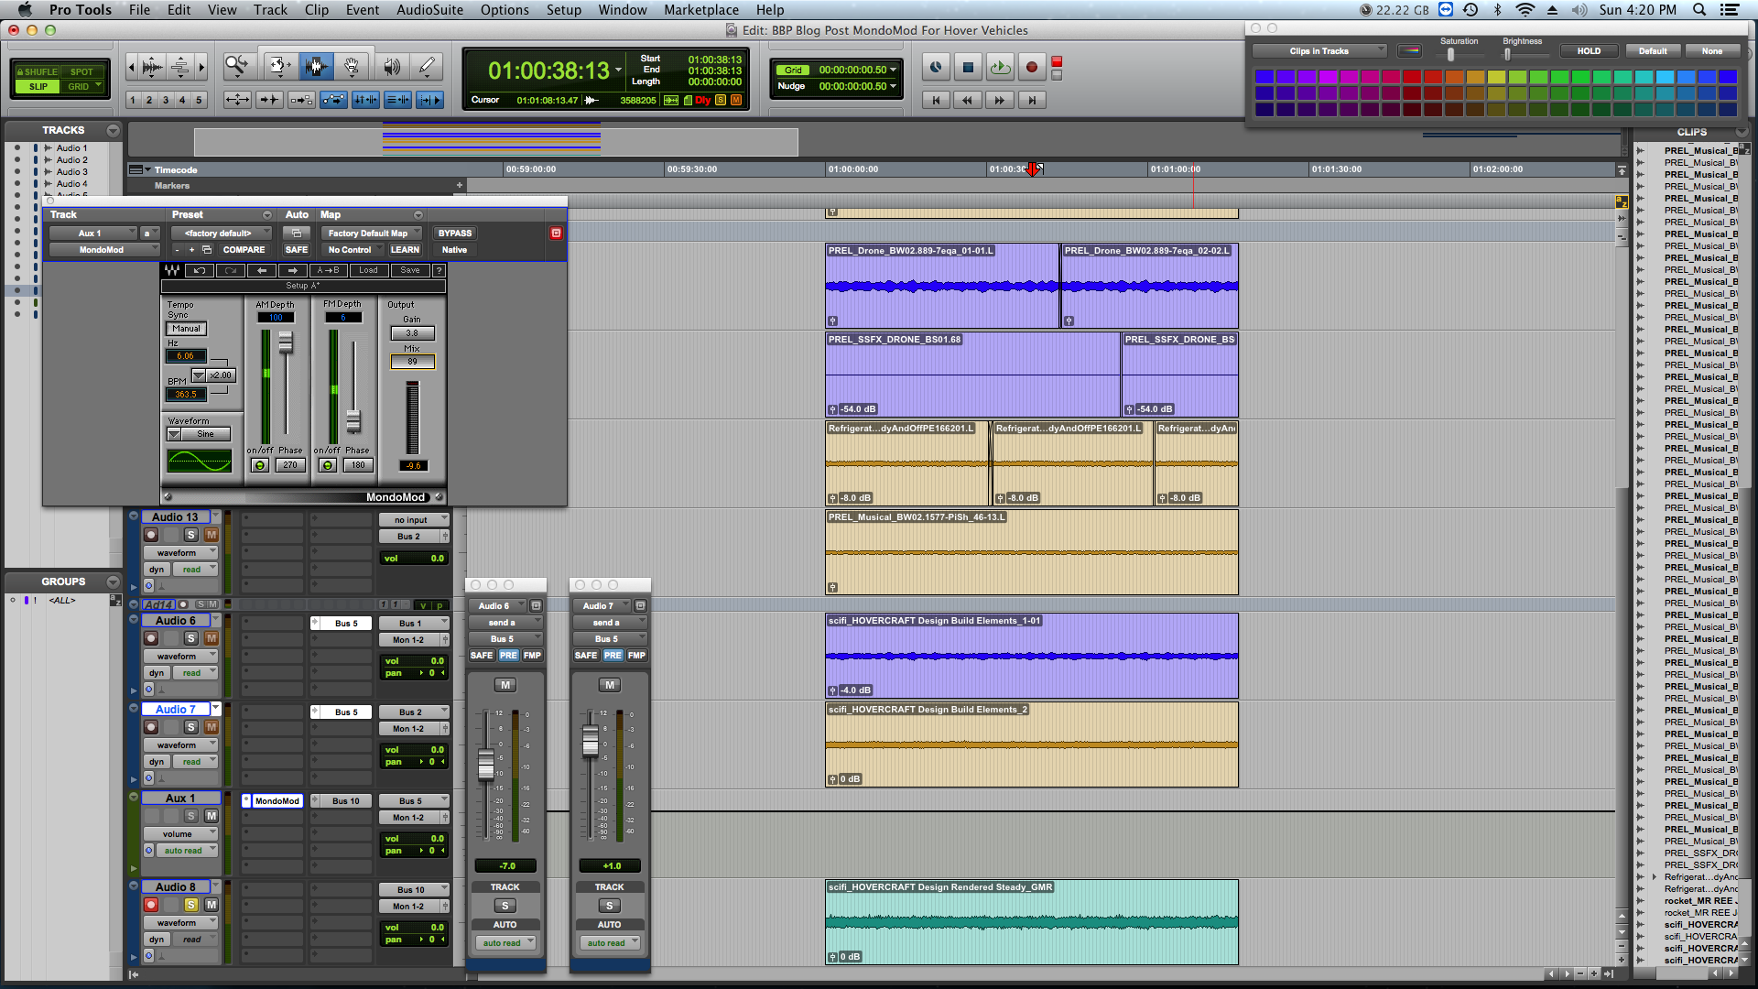Activate the Selector tool
1758x989 pixels.
pos(316,66)
